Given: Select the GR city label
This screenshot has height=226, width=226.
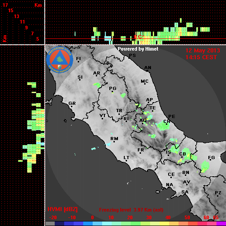Looking at the screenshot, I should point(72,104).
